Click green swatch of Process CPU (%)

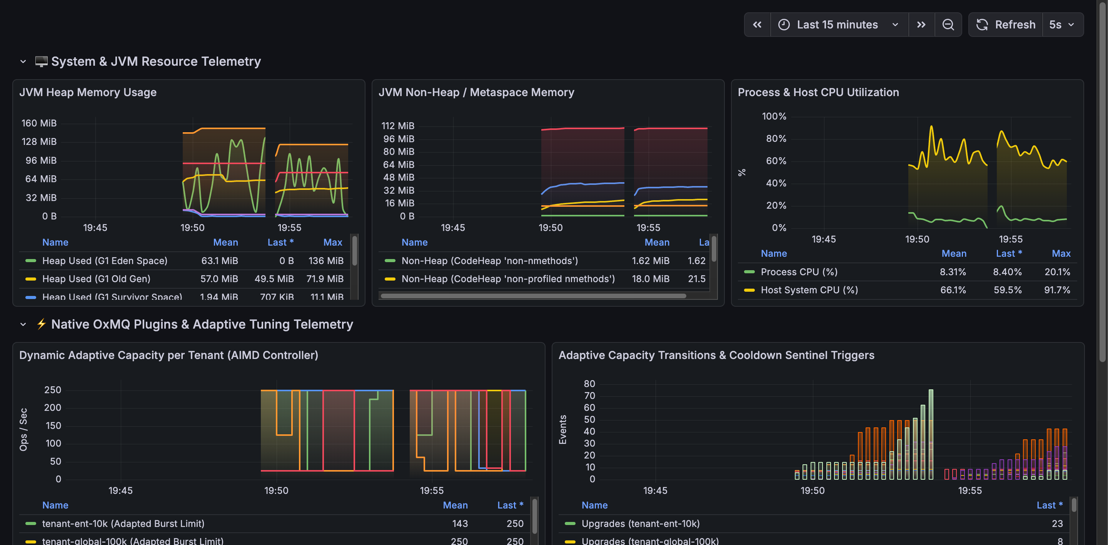749,272
